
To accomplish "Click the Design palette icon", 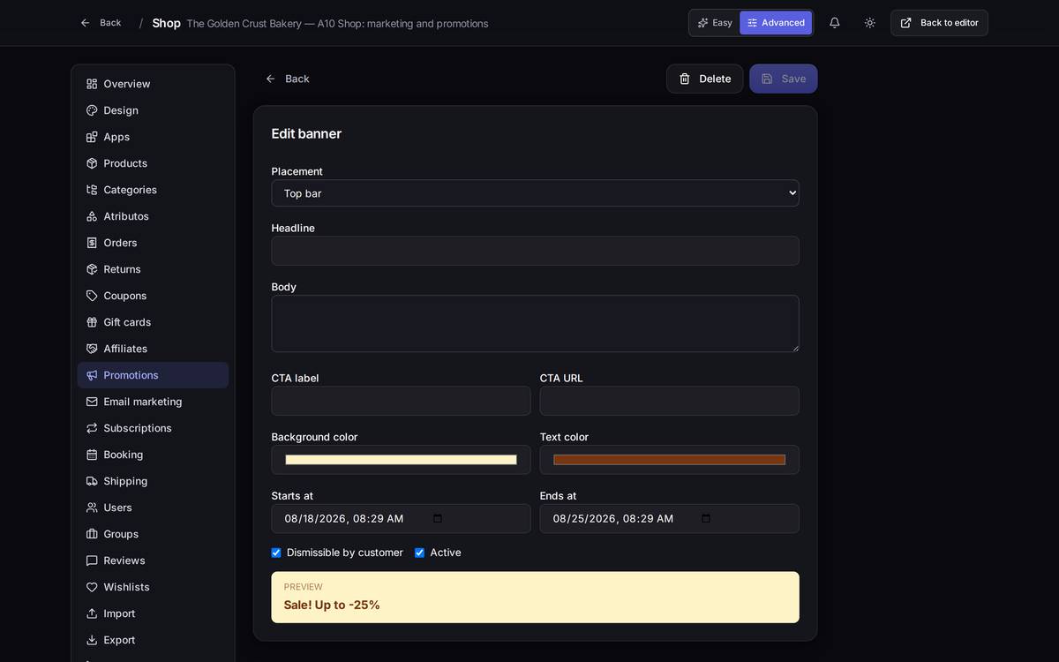I will (92, 110).
